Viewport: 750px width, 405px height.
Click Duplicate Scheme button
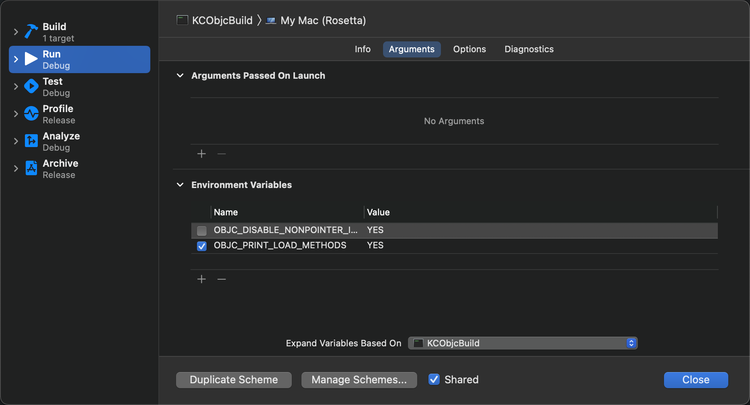point(234,380)
